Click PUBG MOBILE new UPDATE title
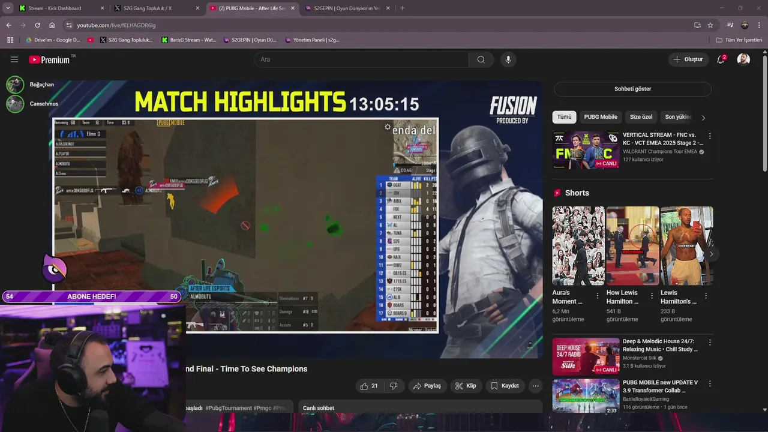Screen dimensions: 768x432 click(x=661, y=386)
